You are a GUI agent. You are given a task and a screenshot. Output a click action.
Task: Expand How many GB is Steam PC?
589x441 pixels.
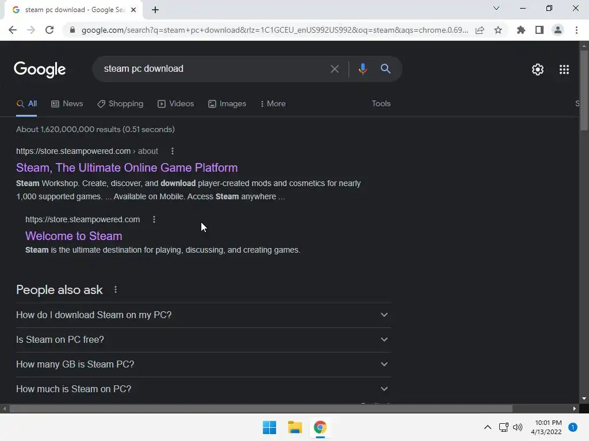tap(203, 365)
